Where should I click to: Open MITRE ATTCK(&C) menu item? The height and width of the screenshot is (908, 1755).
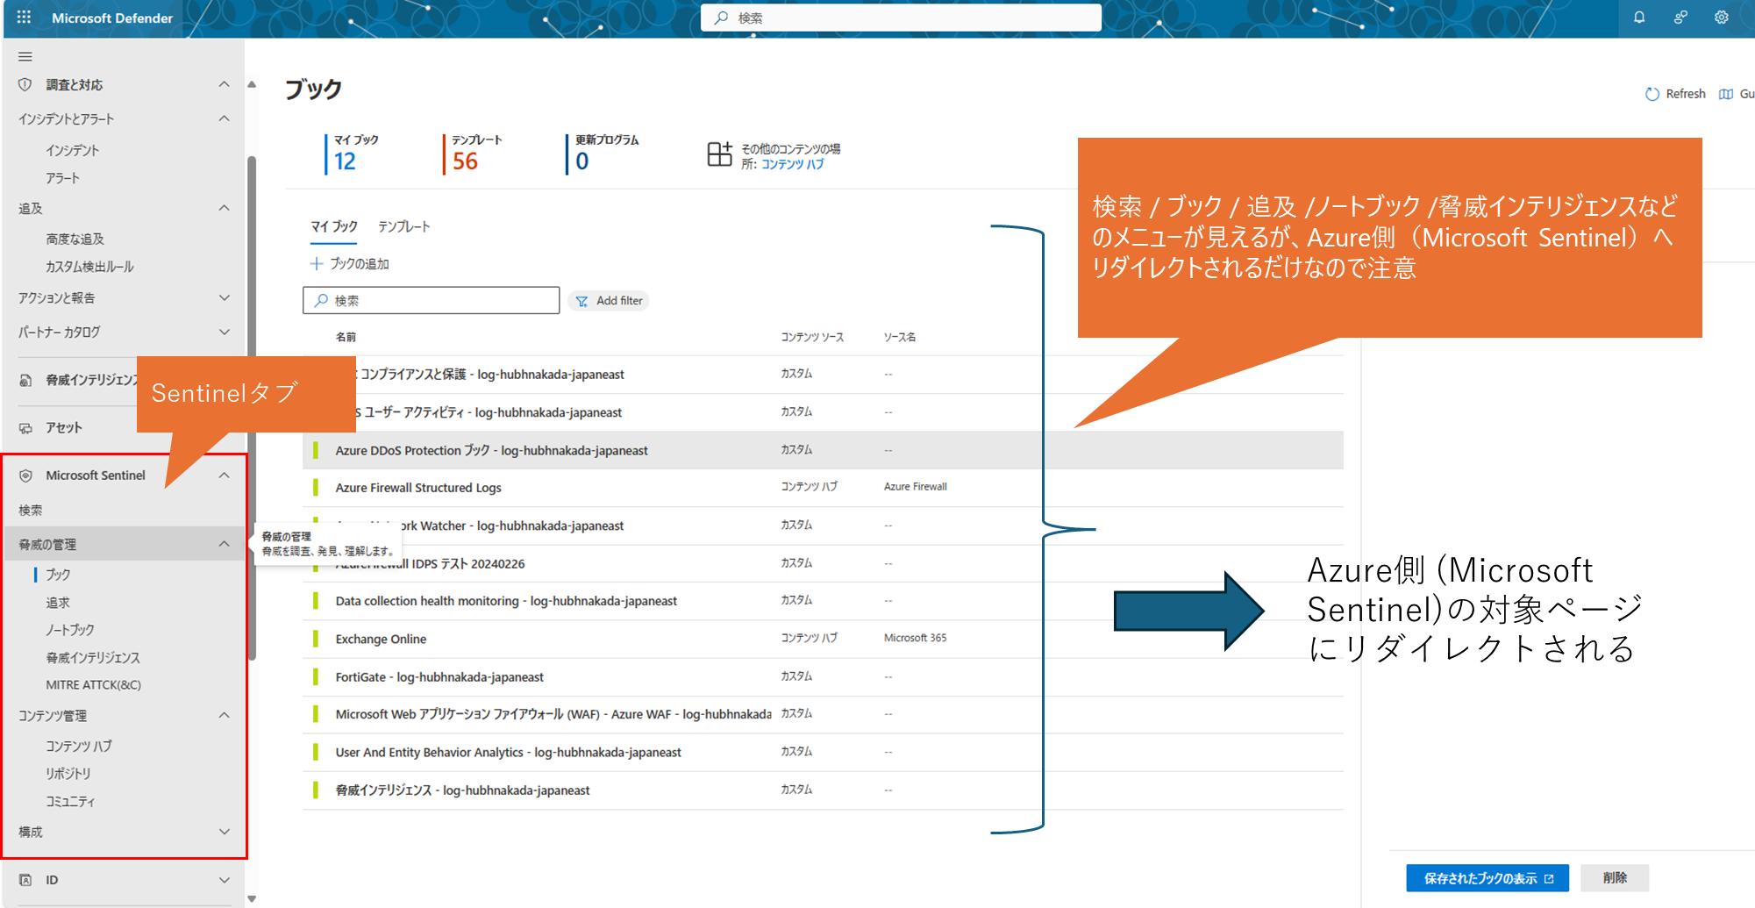(x=93, y=685)
